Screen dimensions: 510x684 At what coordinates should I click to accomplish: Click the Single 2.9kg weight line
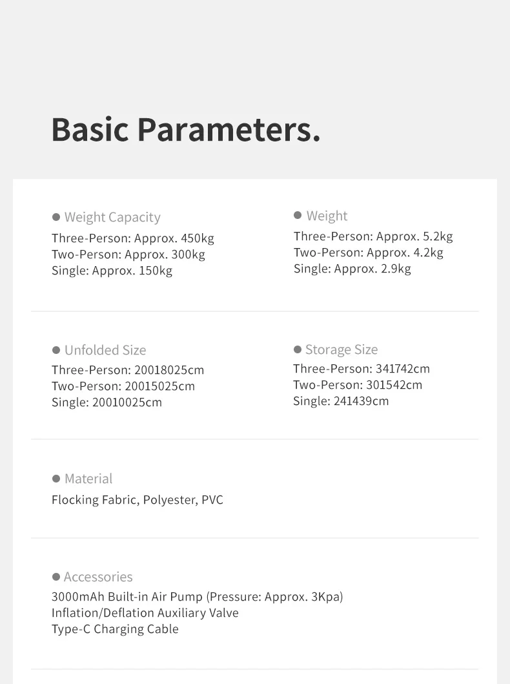352,269
